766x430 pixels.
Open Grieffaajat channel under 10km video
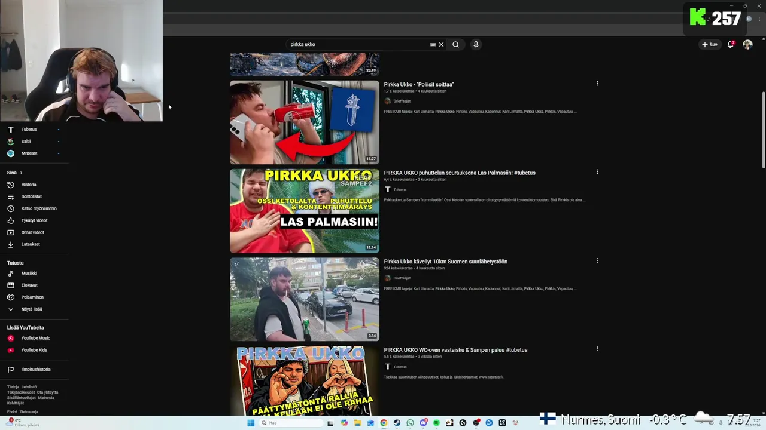point(402,278)
